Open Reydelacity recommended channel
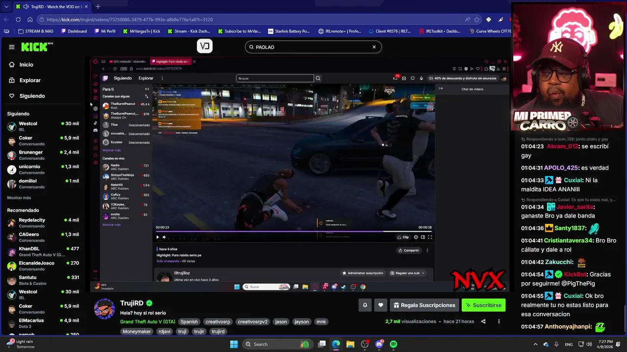 (43, 222)
